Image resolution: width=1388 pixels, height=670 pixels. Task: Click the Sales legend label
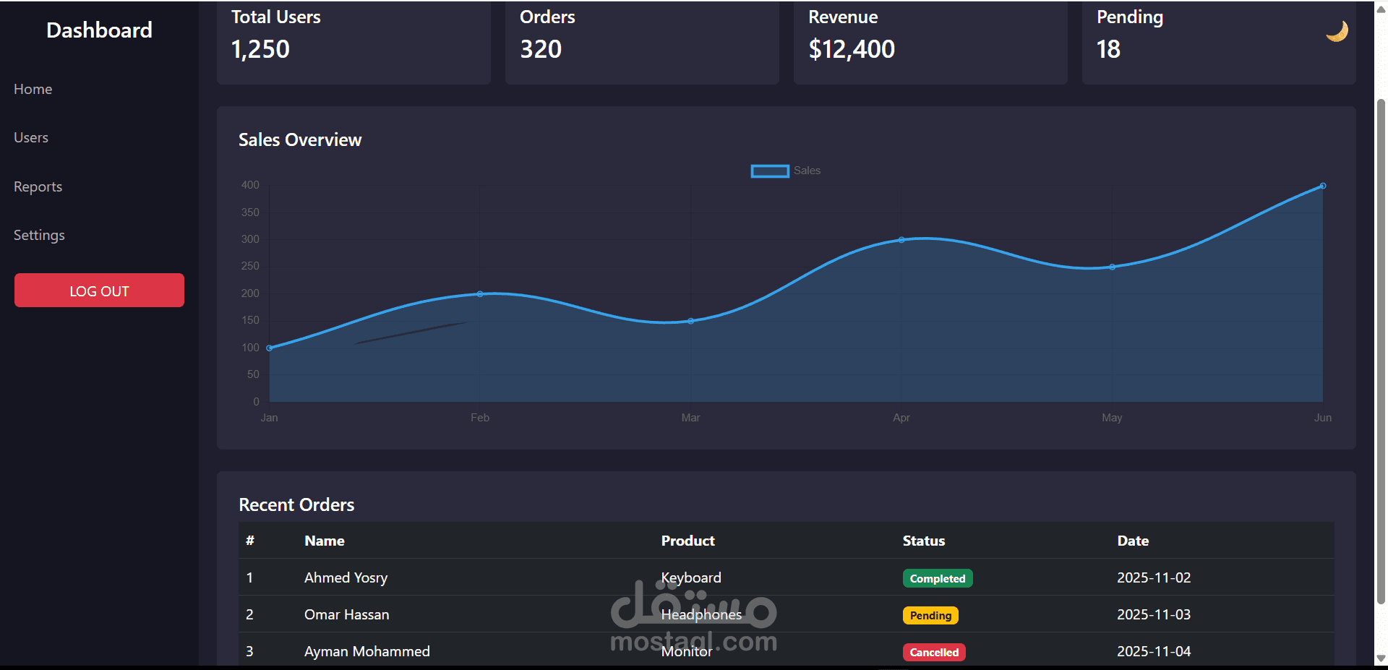(807, 171)
